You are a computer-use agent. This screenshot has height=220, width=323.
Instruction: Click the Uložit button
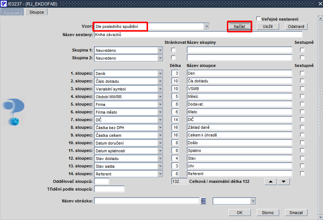pos(268,26)
